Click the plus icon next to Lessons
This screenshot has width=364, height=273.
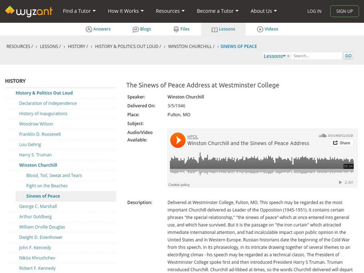pyautogui.click(x=288, y=56)
